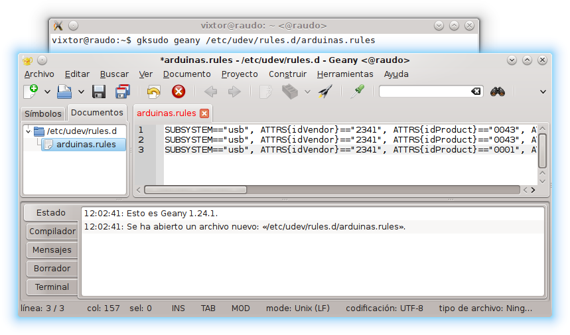Click the binoculars Find icon

coord(498,92)
